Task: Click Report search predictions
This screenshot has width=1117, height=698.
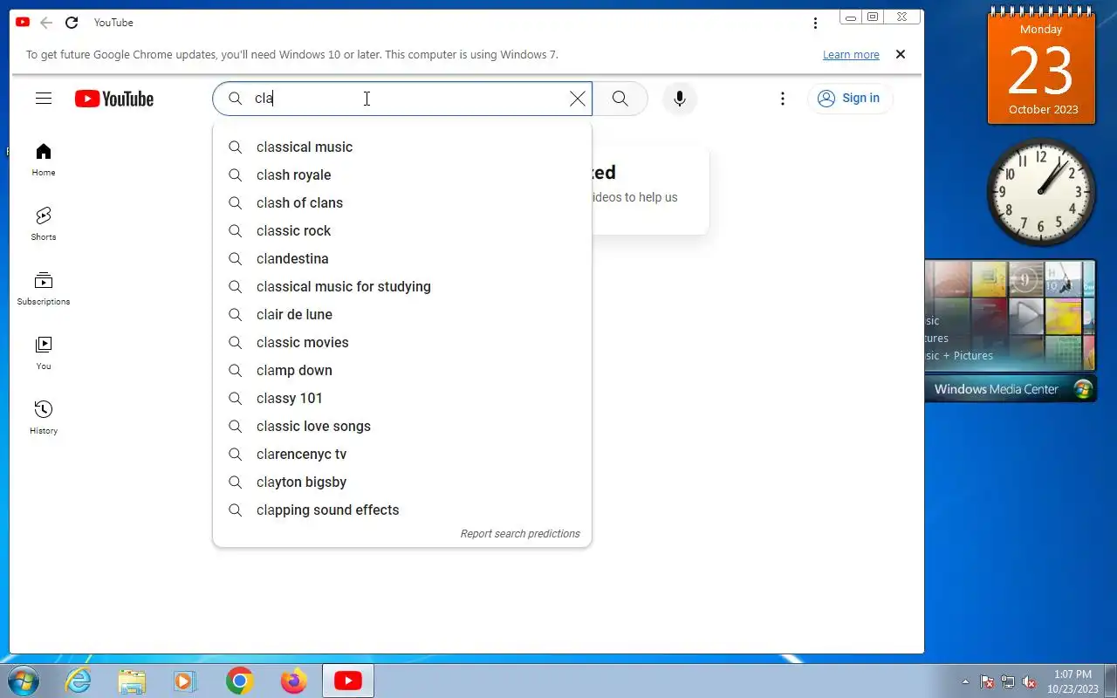Action: click(520, 534)
